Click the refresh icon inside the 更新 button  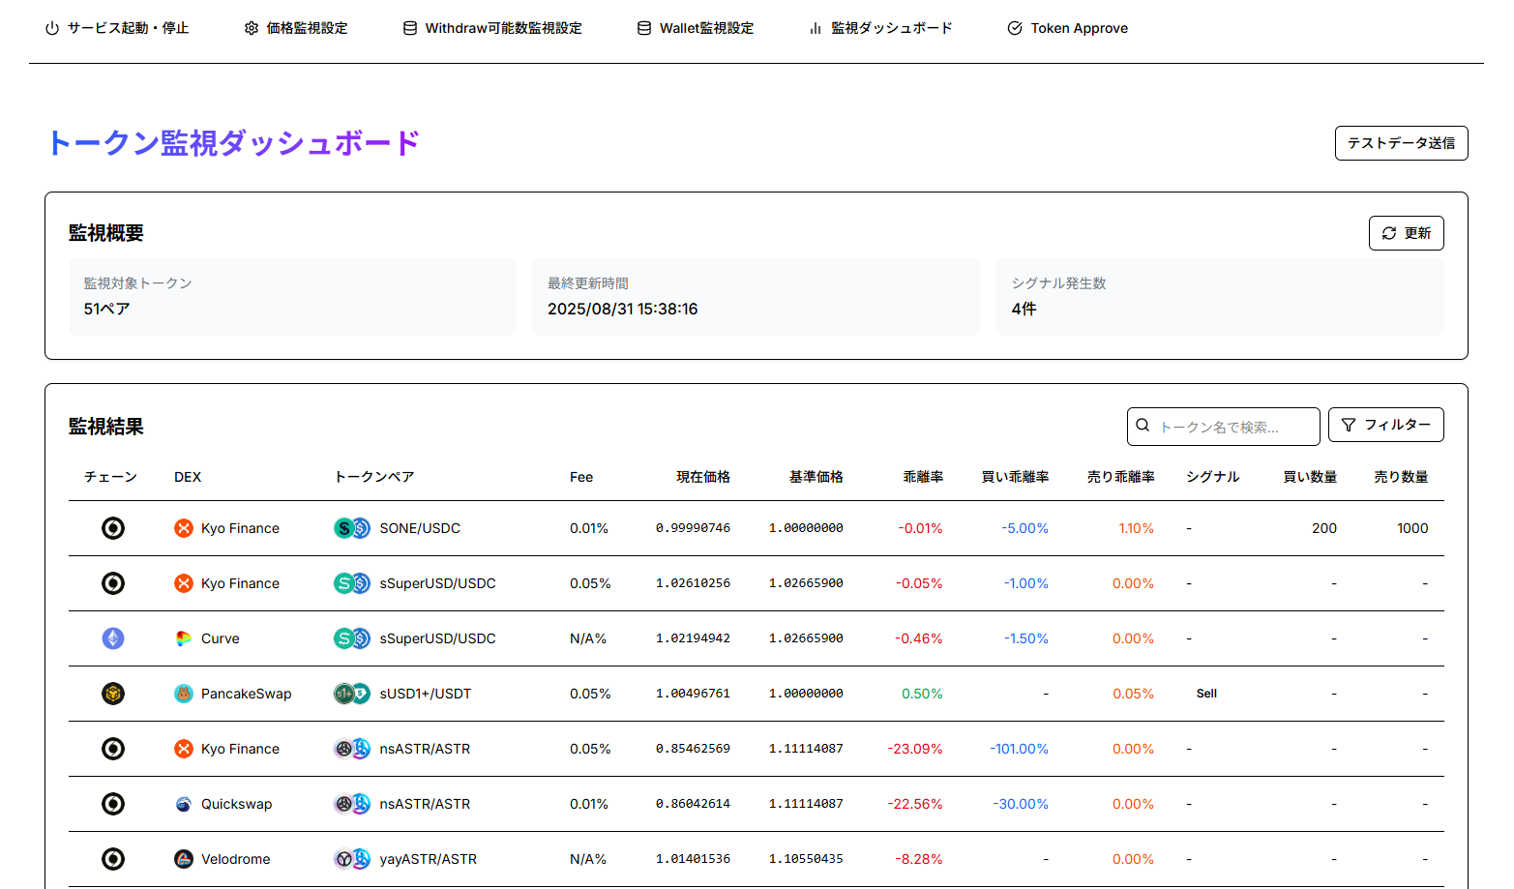click(1389, 233)
